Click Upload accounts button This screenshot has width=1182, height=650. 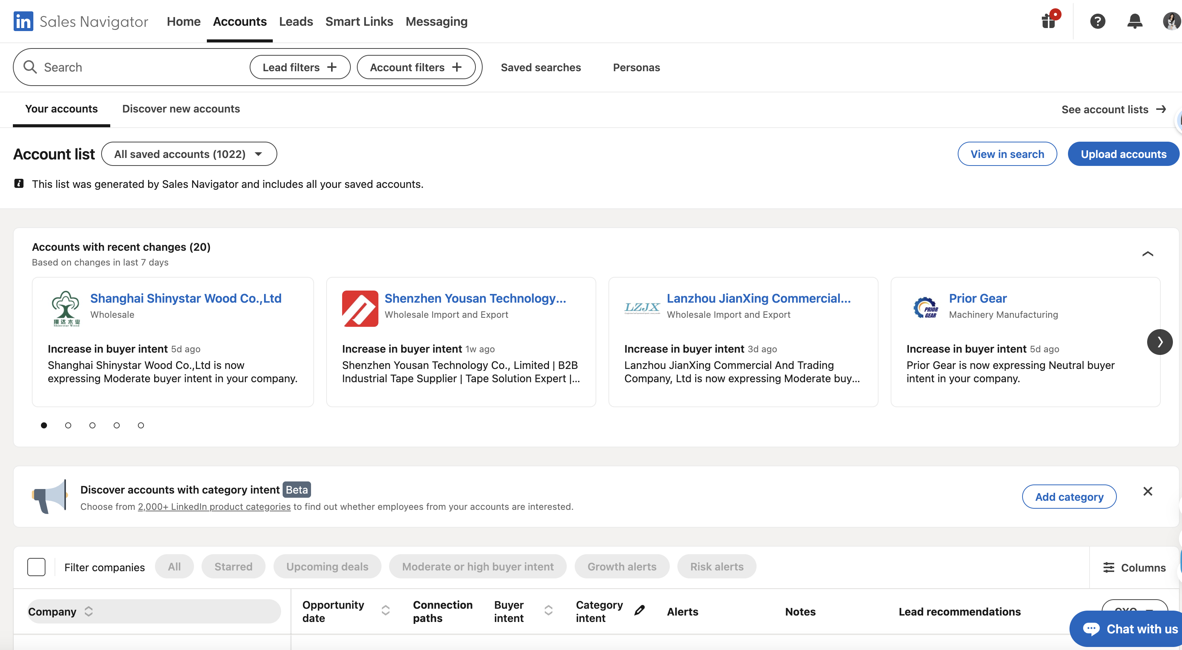[1123, 154]
